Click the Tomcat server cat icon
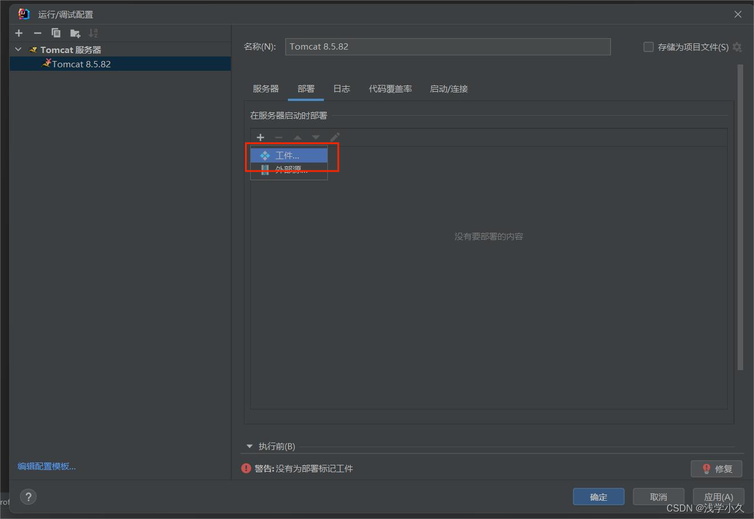Viewport: 754px width, 519px height. click(34, 50)
